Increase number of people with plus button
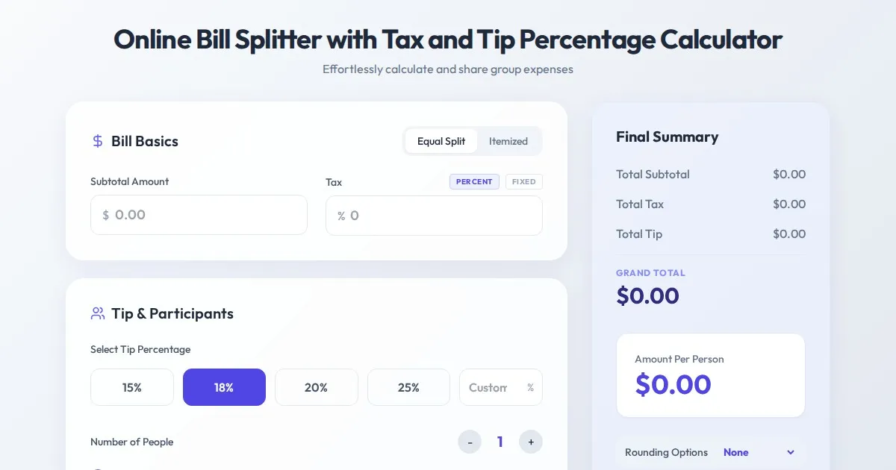Image resolution: width=896 pixels, height=470 pixels. pyautogui.click(x=531, y=442)
